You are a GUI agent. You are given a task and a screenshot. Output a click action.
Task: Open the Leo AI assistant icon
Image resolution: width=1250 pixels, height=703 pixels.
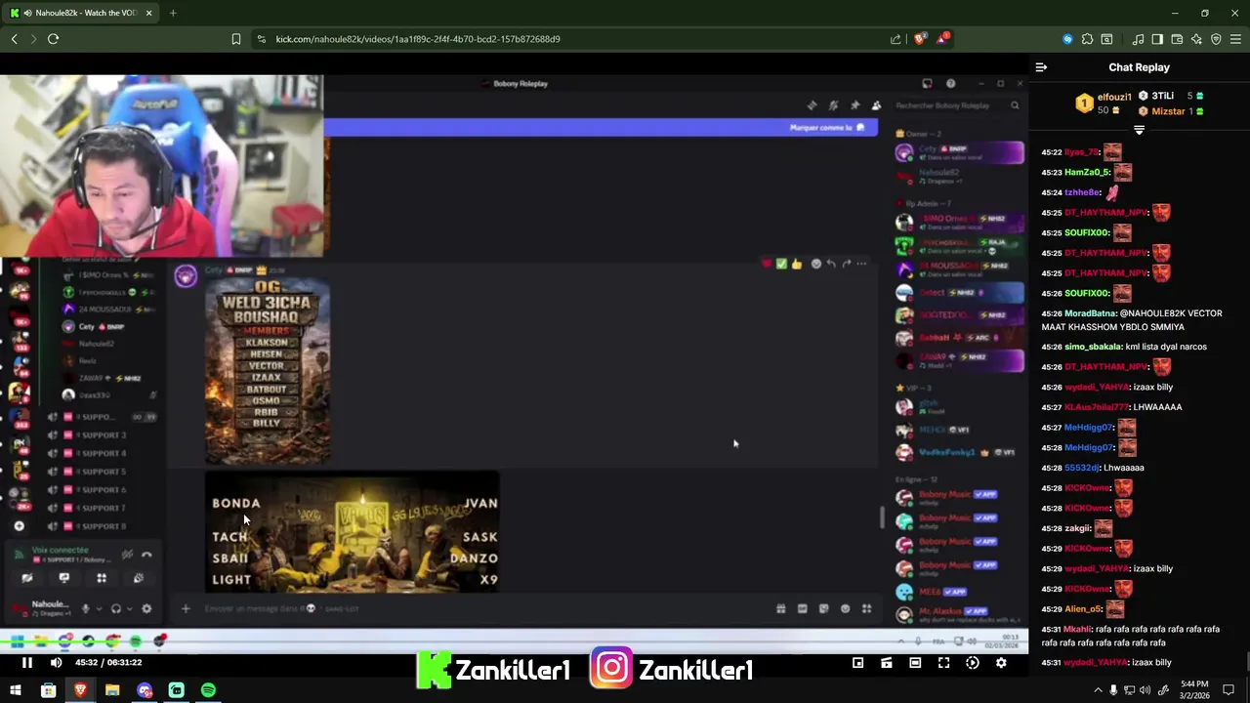[1196, 39]
